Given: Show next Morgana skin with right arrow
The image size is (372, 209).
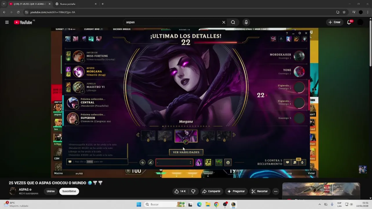Looking at the screenshot, I should 234,135.
